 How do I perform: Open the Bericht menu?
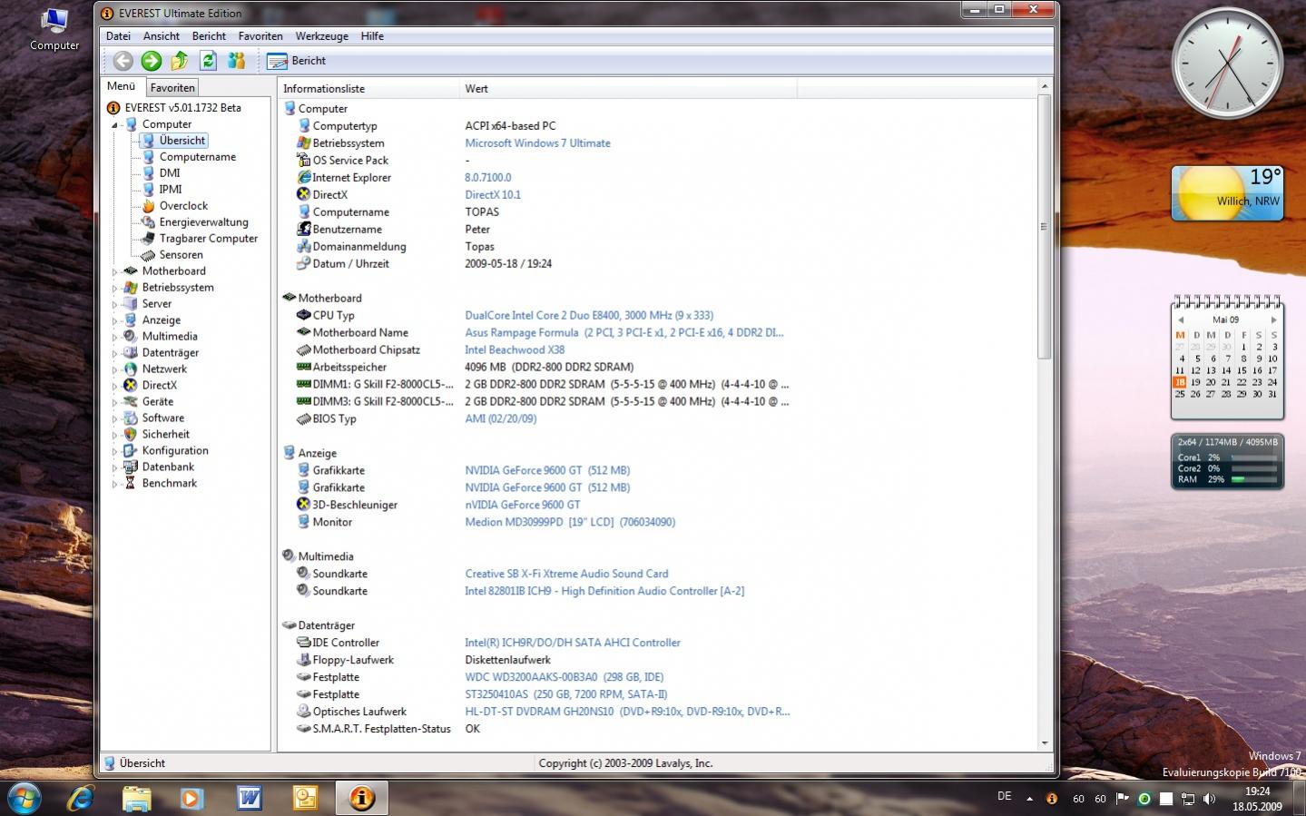[209, 36]
